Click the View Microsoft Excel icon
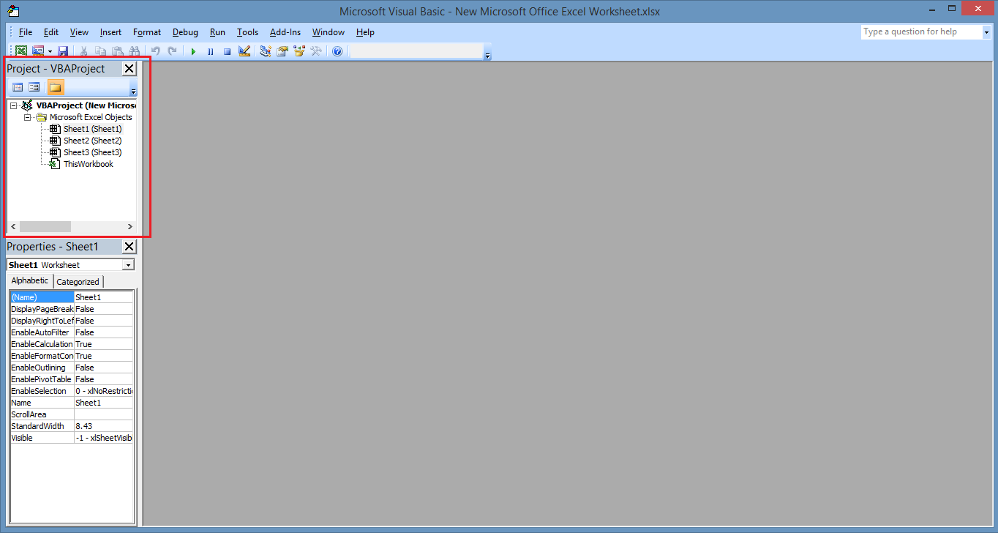This screenshot has width=998, height=533. [21, 51]
